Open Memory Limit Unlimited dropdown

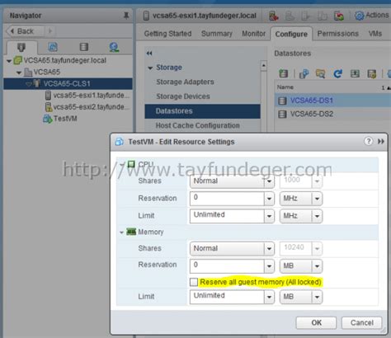coord(232,297)
